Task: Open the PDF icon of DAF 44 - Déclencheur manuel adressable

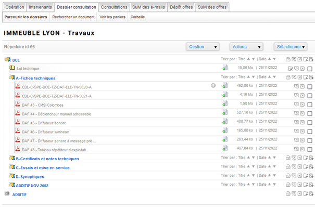Action: 18,113
